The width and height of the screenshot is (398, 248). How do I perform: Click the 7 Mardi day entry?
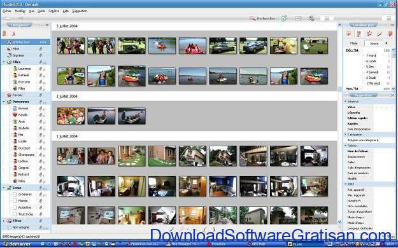371,55
